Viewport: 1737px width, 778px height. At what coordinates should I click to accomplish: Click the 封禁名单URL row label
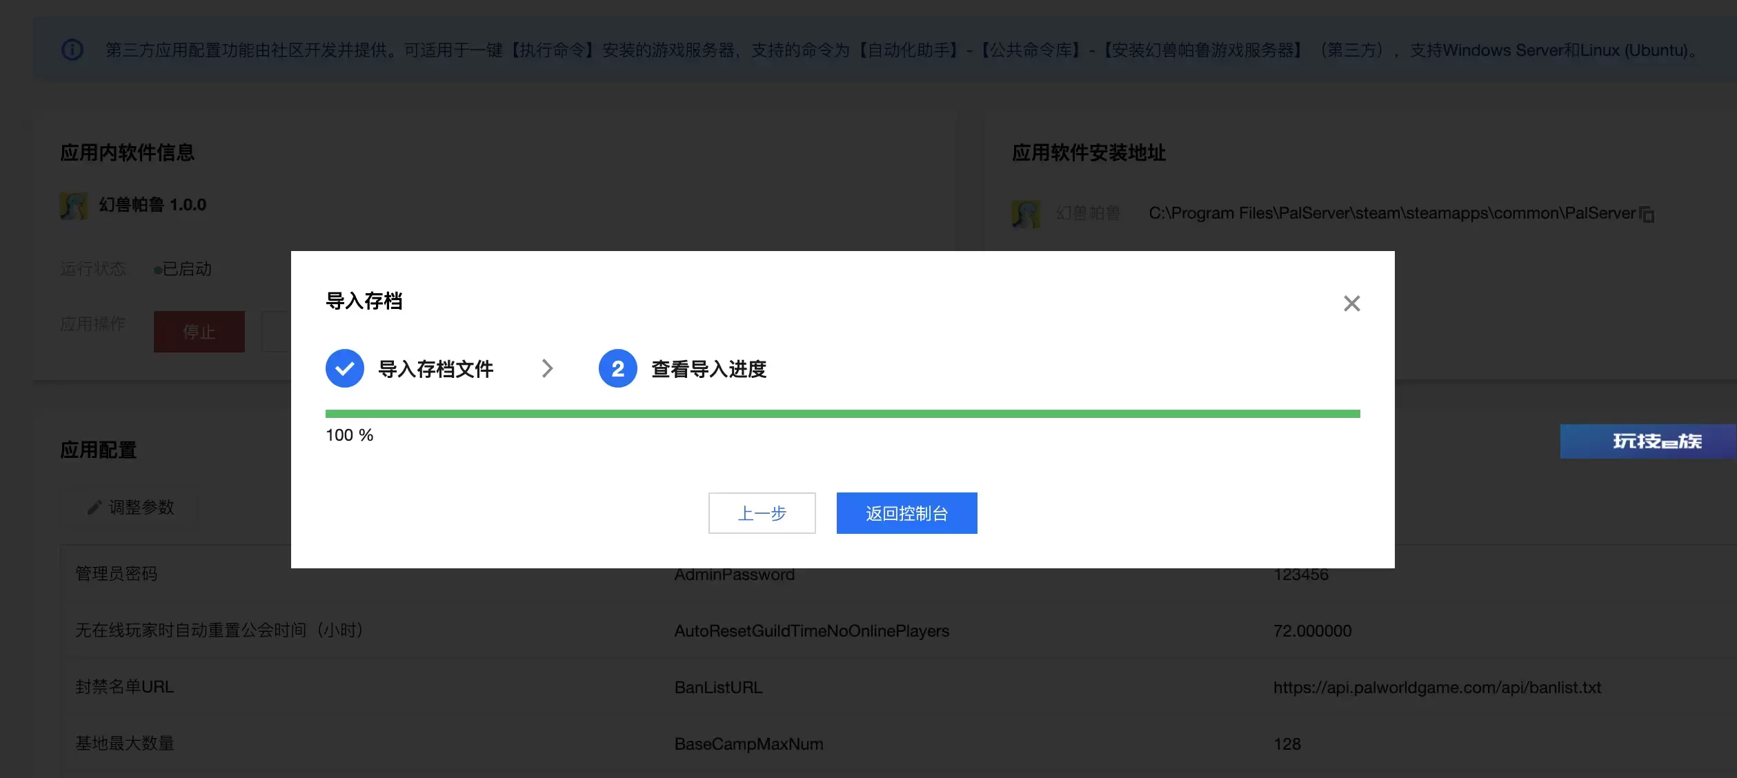pos(124,687)
